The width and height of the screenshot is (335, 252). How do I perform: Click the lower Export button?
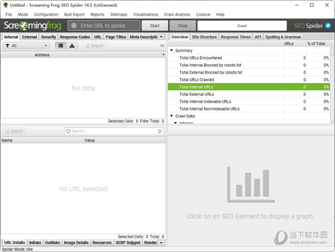point(15,131)
